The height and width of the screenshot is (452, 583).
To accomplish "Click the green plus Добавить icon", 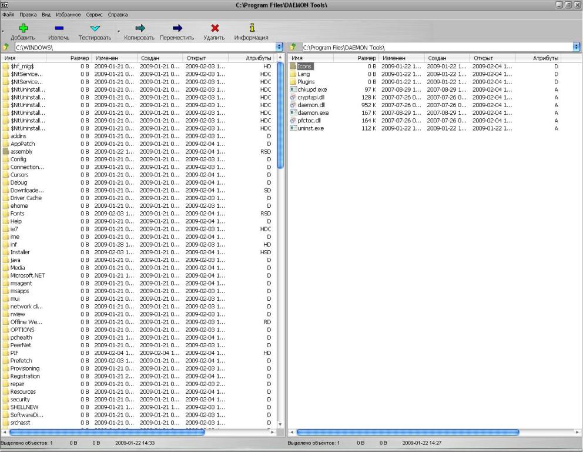I will click(24, 28).
